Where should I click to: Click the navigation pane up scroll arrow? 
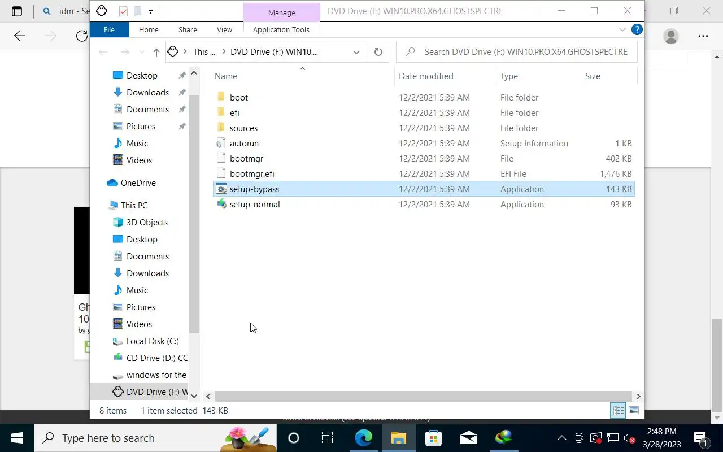194,73
